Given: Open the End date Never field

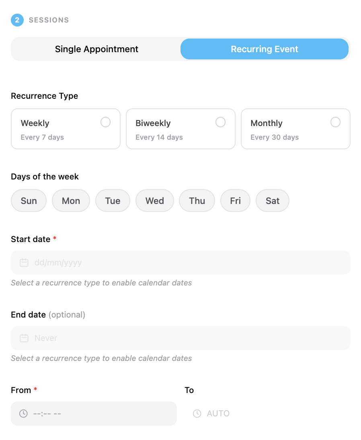Looking at the screenshot, I should (180, 338).
